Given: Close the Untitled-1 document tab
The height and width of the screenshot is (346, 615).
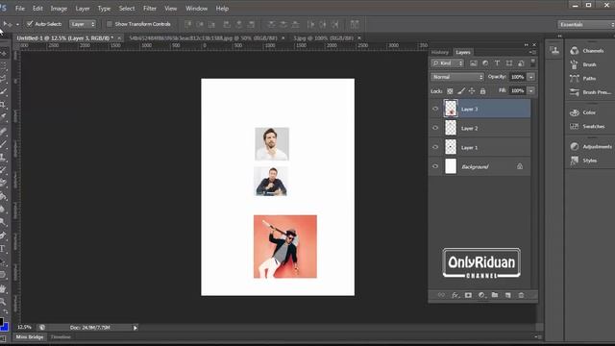Looking at the screenshot, I should click(x=119, y=38).
